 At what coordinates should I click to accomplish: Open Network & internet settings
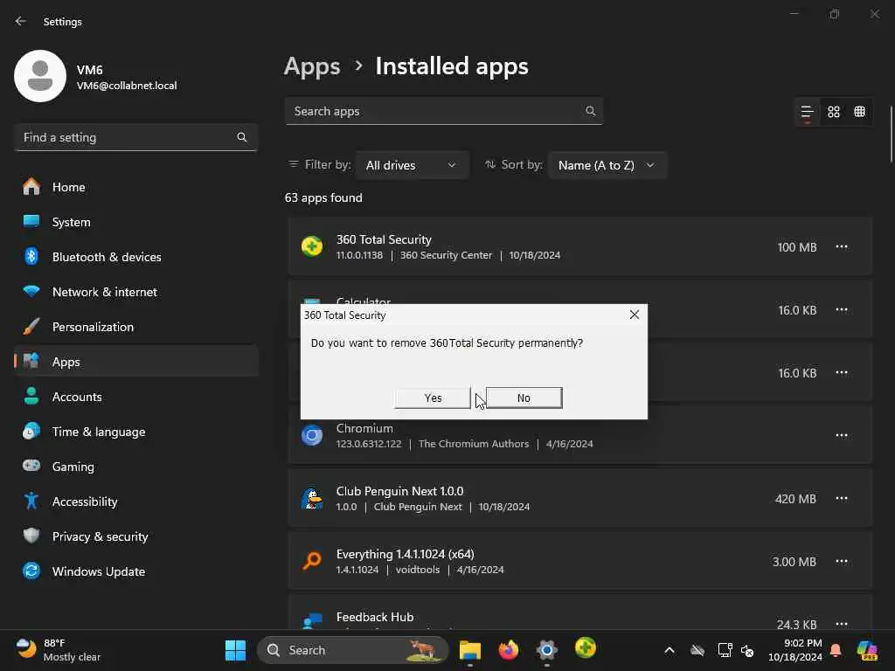[135, 292]
